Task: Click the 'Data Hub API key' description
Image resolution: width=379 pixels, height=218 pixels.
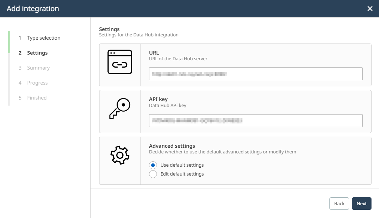Action: 168,106
